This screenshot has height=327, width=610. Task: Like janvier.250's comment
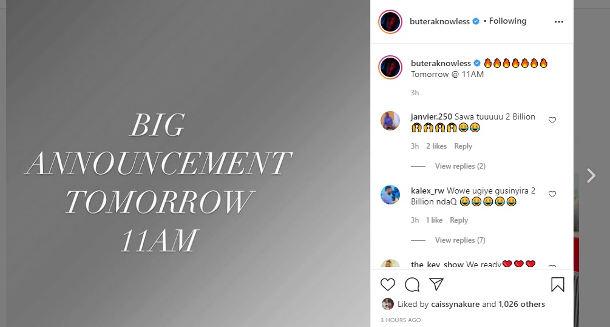click(x=552, y=120)
